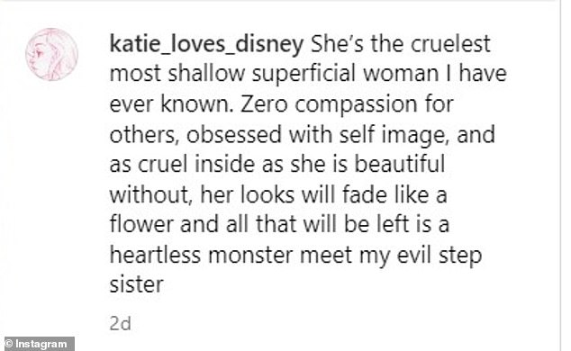This screenshot has width=571, height=351.
Task: Click the word 'cruelest' in the comment
Action: (x=450, y=44)
